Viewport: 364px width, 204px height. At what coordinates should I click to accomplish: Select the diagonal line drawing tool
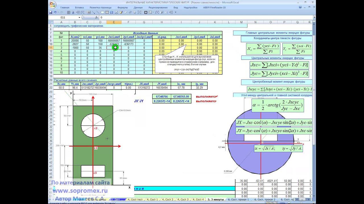coord(98,12)
